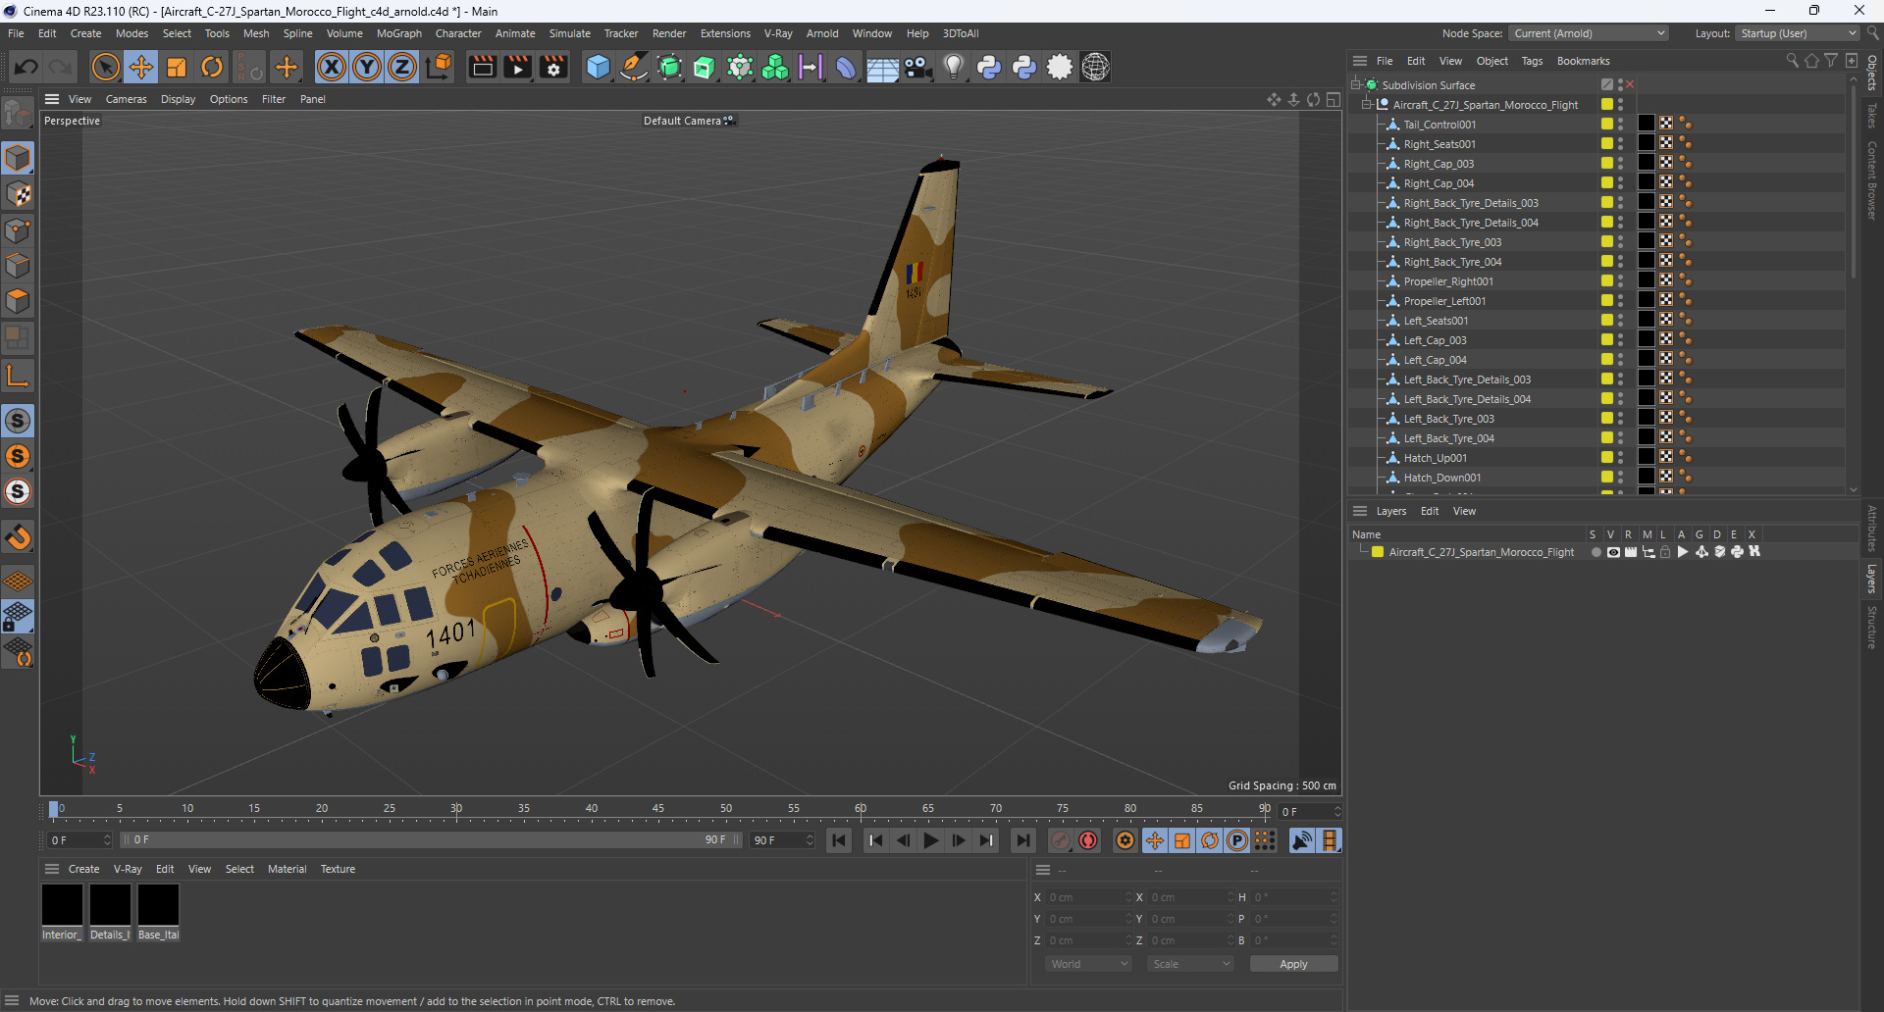The width and height of the screenshot is (1884, 1012).
Task: Click Render View clapperboard icon
Action: (482, 67)
